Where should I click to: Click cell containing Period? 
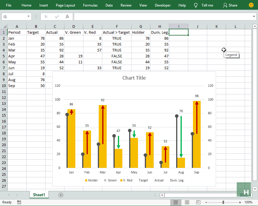(x=17, y=32)
